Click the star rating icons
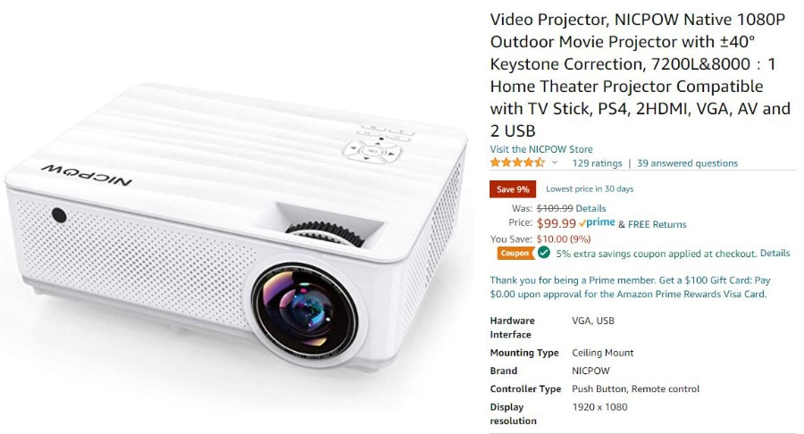Image resolution: width=804 pixels, height=434 pixels. pos(517,163)
